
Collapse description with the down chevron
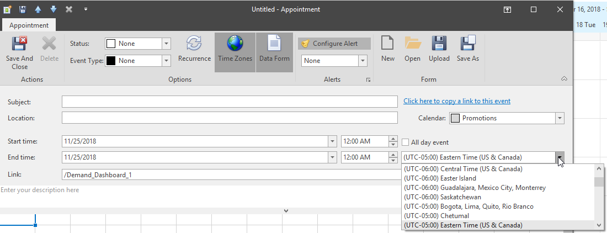coord(286,211)
